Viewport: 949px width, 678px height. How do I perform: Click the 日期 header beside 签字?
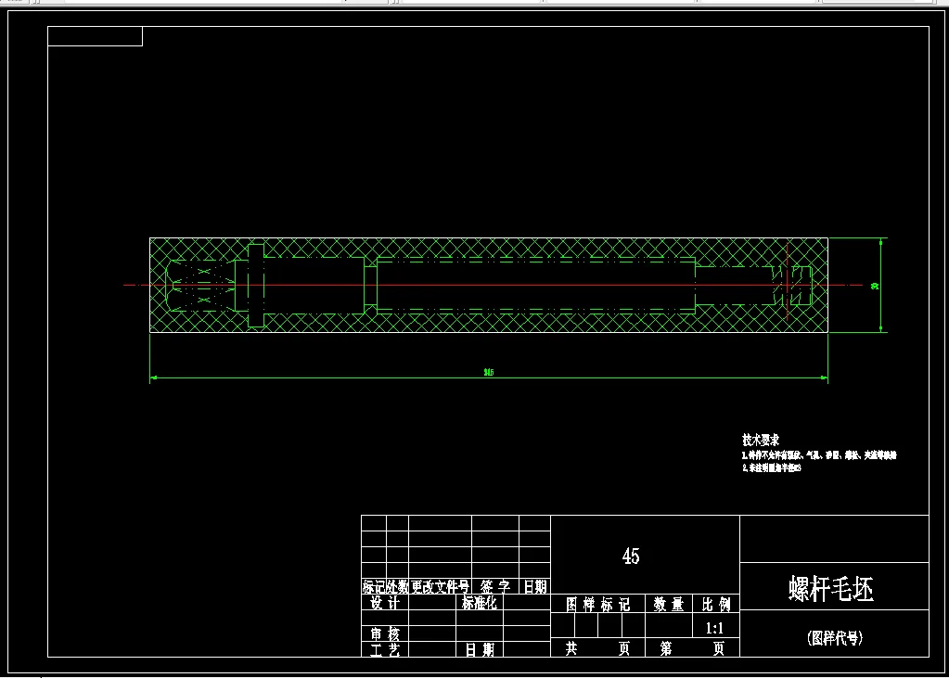tap(535, 586)
